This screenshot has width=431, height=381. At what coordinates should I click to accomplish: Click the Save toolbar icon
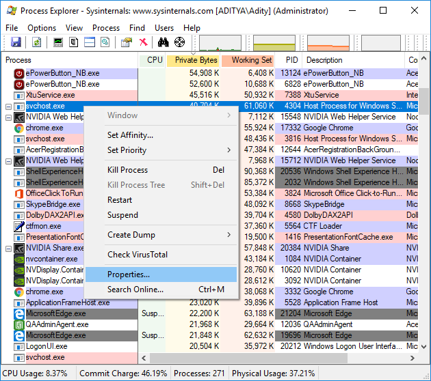(x=16, y=42)
